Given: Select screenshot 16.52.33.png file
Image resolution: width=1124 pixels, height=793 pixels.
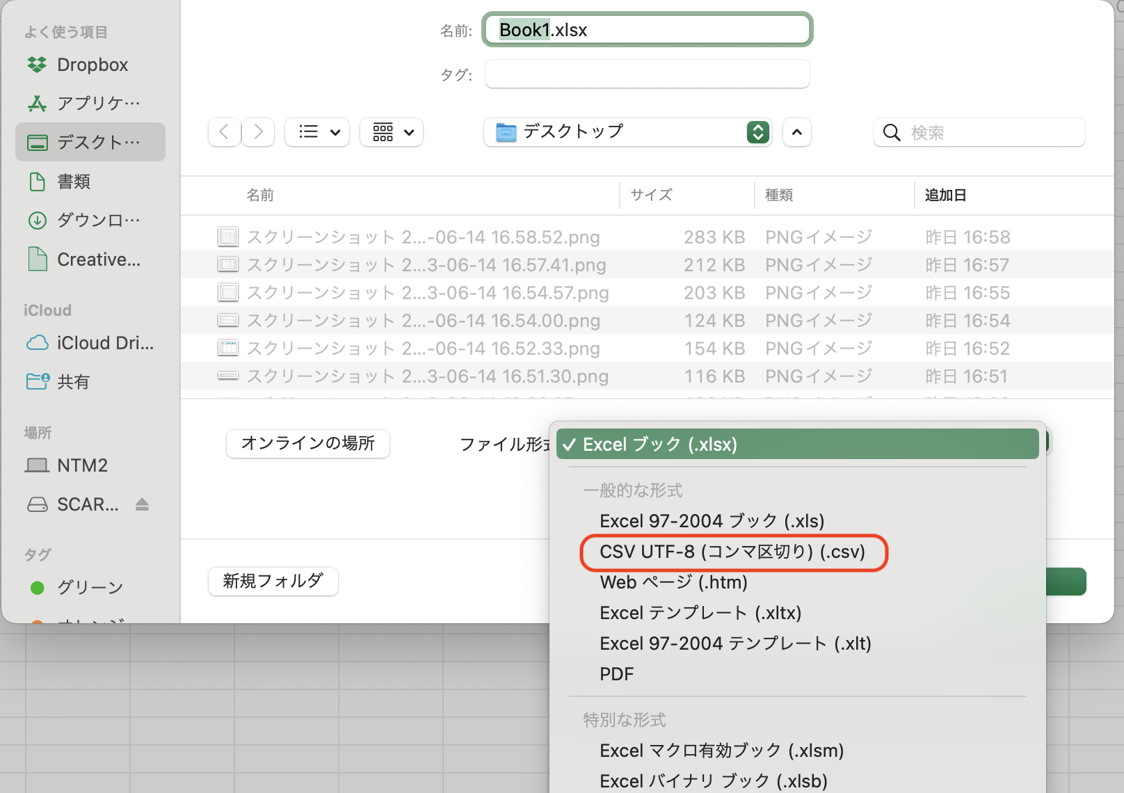Looking at the screenshot, I should tap(648, 349).
